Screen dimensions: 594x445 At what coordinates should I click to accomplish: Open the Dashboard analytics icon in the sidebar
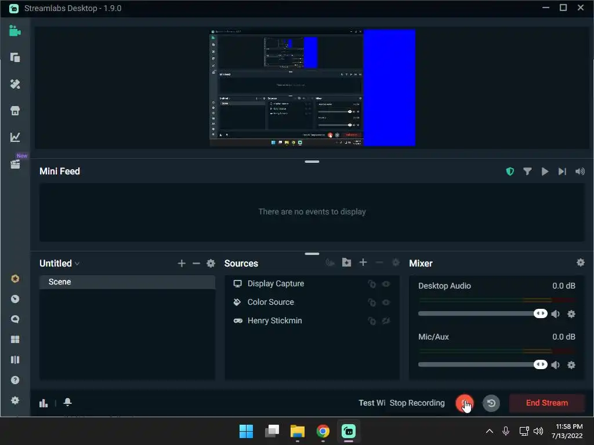15,137
